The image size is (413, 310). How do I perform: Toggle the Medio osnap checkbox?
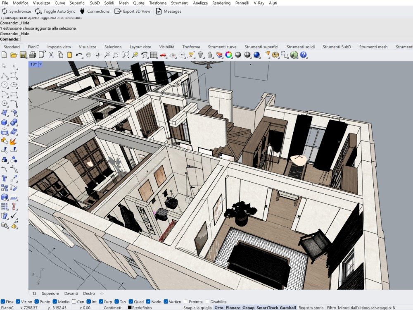[x=55, y=302]
